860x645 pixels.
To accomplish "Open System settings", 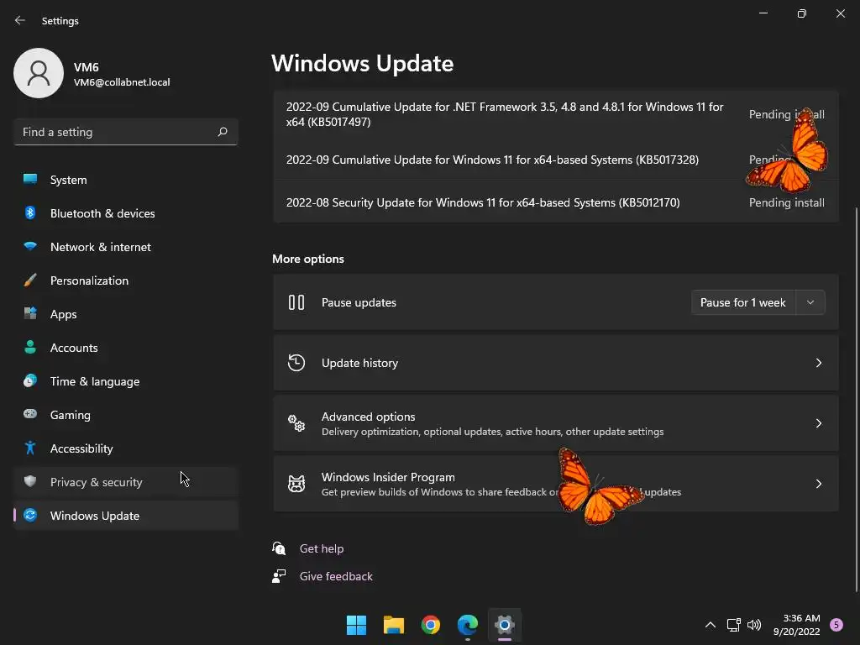I will (x=126, y=180).
